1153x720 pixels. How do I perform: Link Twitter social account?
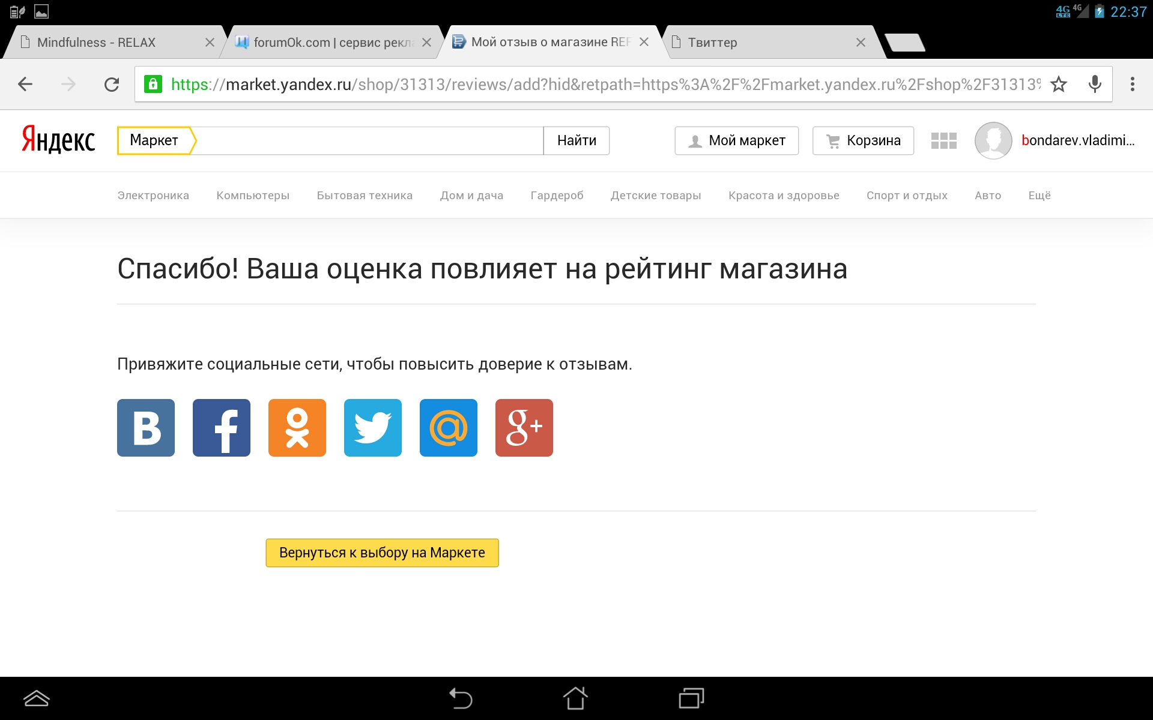pyautogui.click(x=373, y=428)
